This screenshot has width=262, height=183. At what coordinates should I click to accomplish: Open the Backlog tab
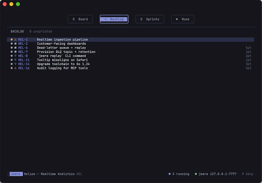[114, 19]
